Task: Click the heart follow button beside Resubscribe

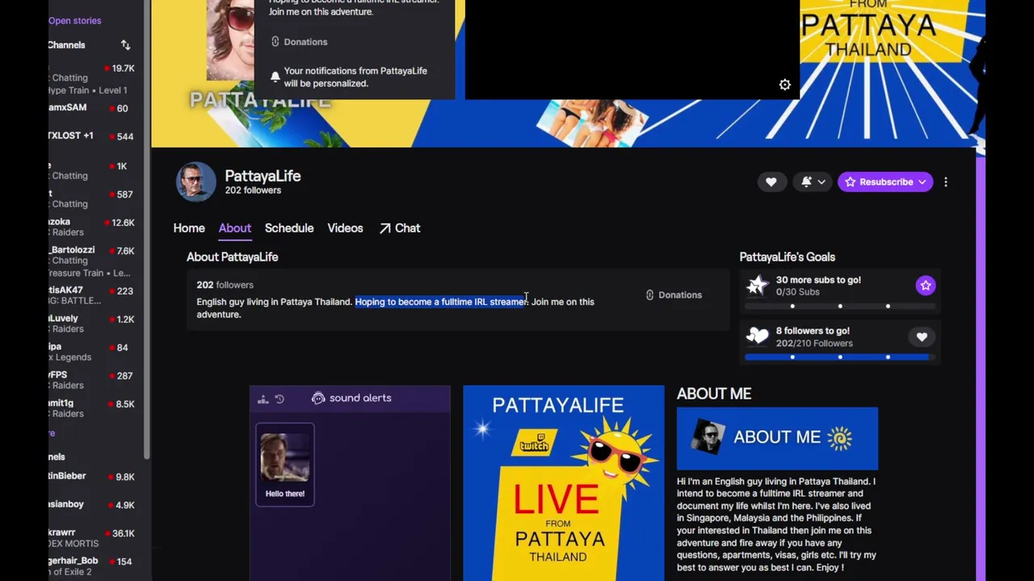Action: tap(771, 182)
